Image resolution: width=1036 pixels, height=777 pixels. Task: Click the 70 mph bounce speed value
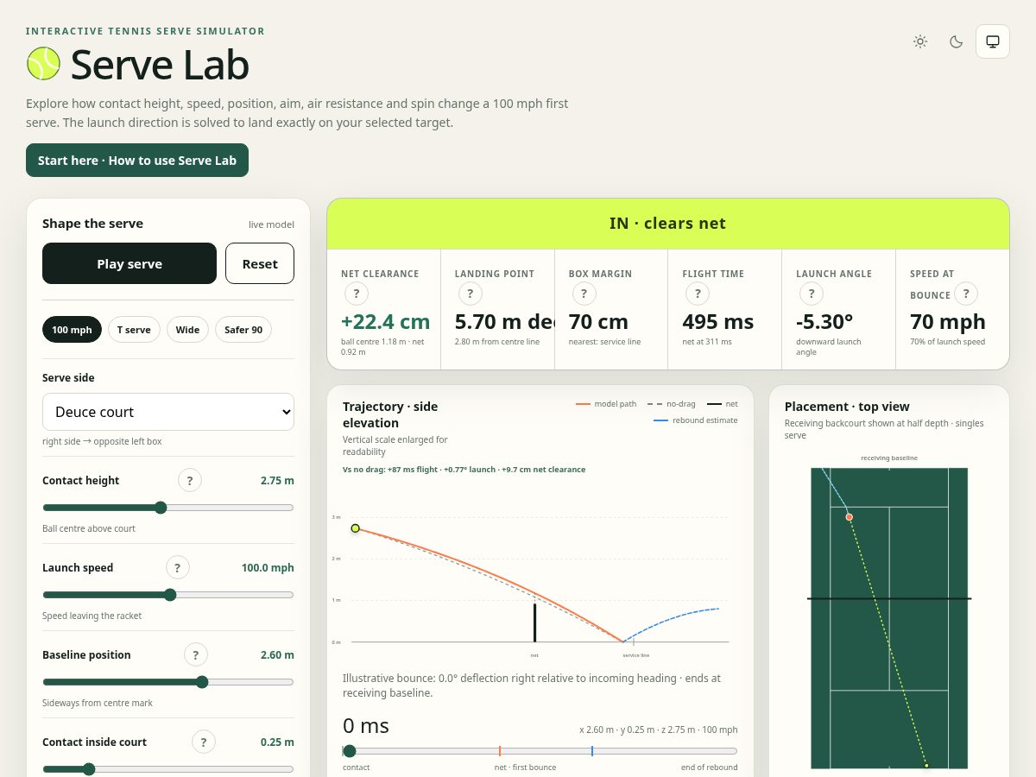pos(948,322)
